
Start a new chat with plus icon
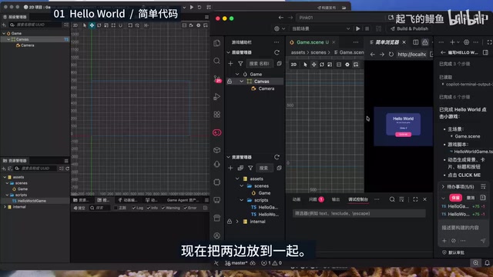[452, 42]
